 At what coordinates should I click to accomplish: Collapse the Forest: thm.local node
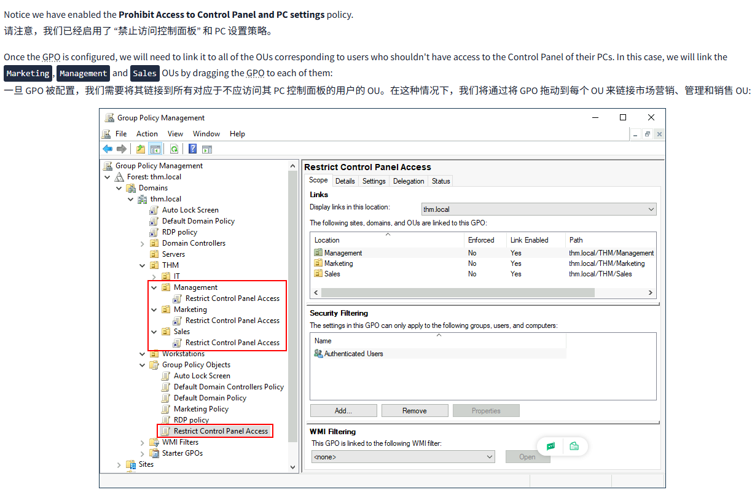coord(108,177)
